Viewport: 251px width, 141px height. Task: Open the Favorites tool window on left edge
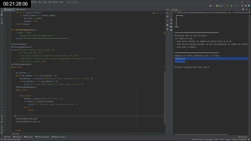(x=2, y=129)
